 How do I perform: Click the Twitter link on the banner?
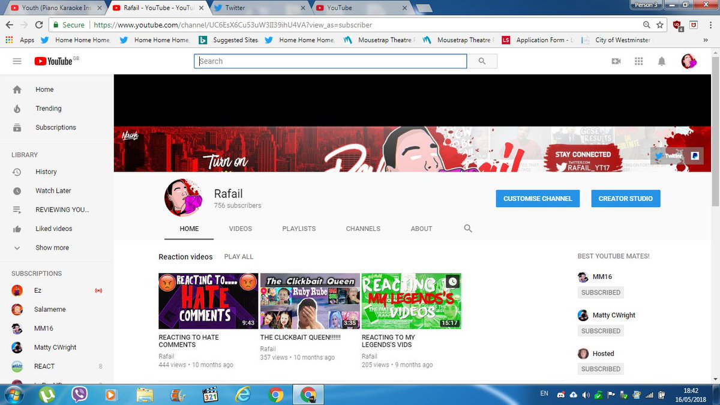click(668, 156)
